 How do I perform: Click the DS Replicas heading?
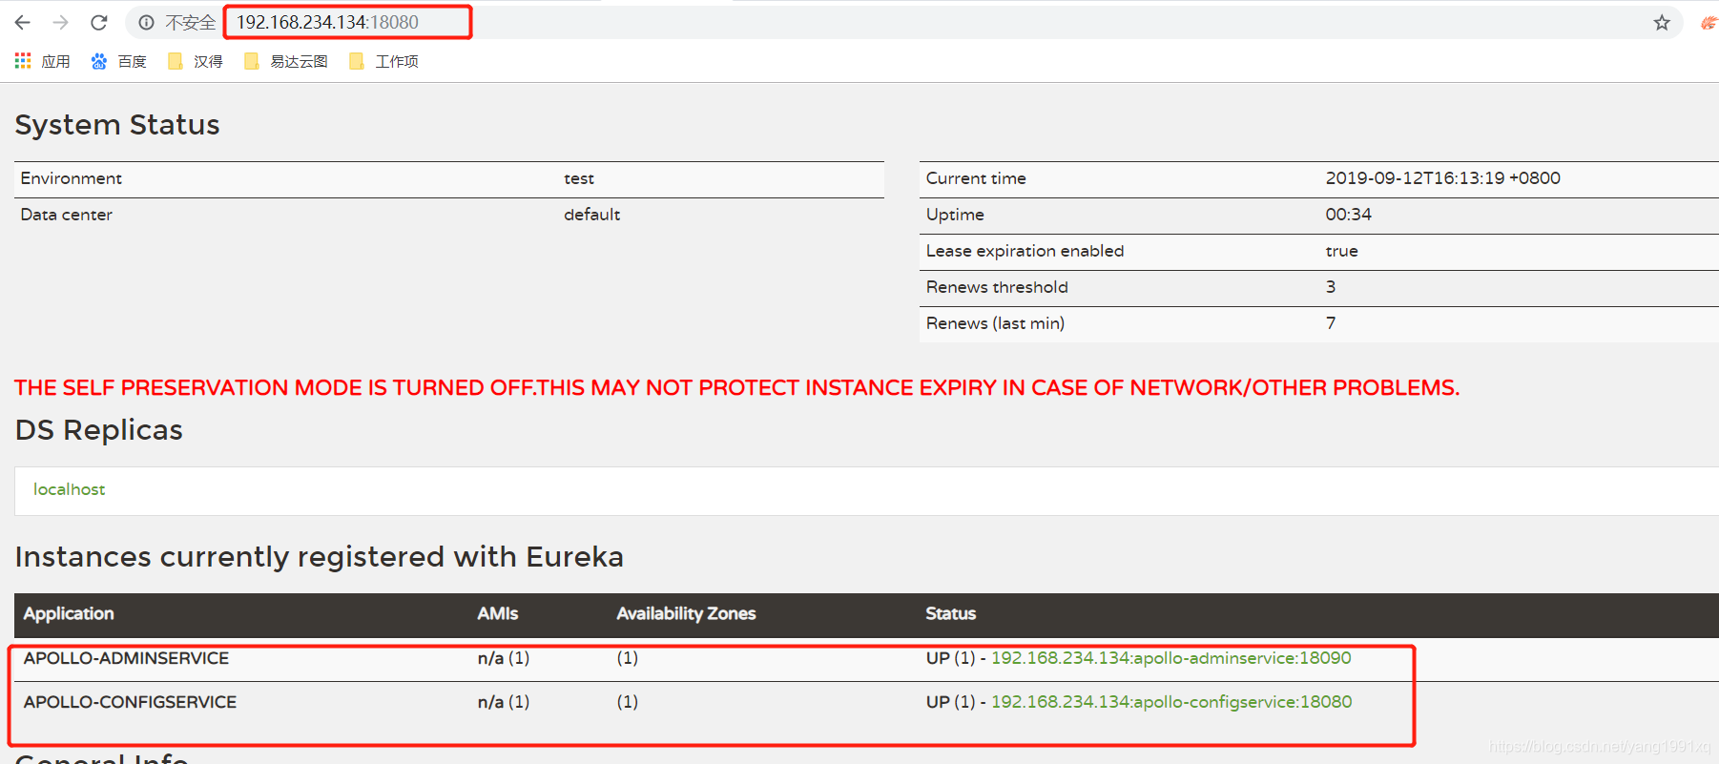(x=98, y=430)
